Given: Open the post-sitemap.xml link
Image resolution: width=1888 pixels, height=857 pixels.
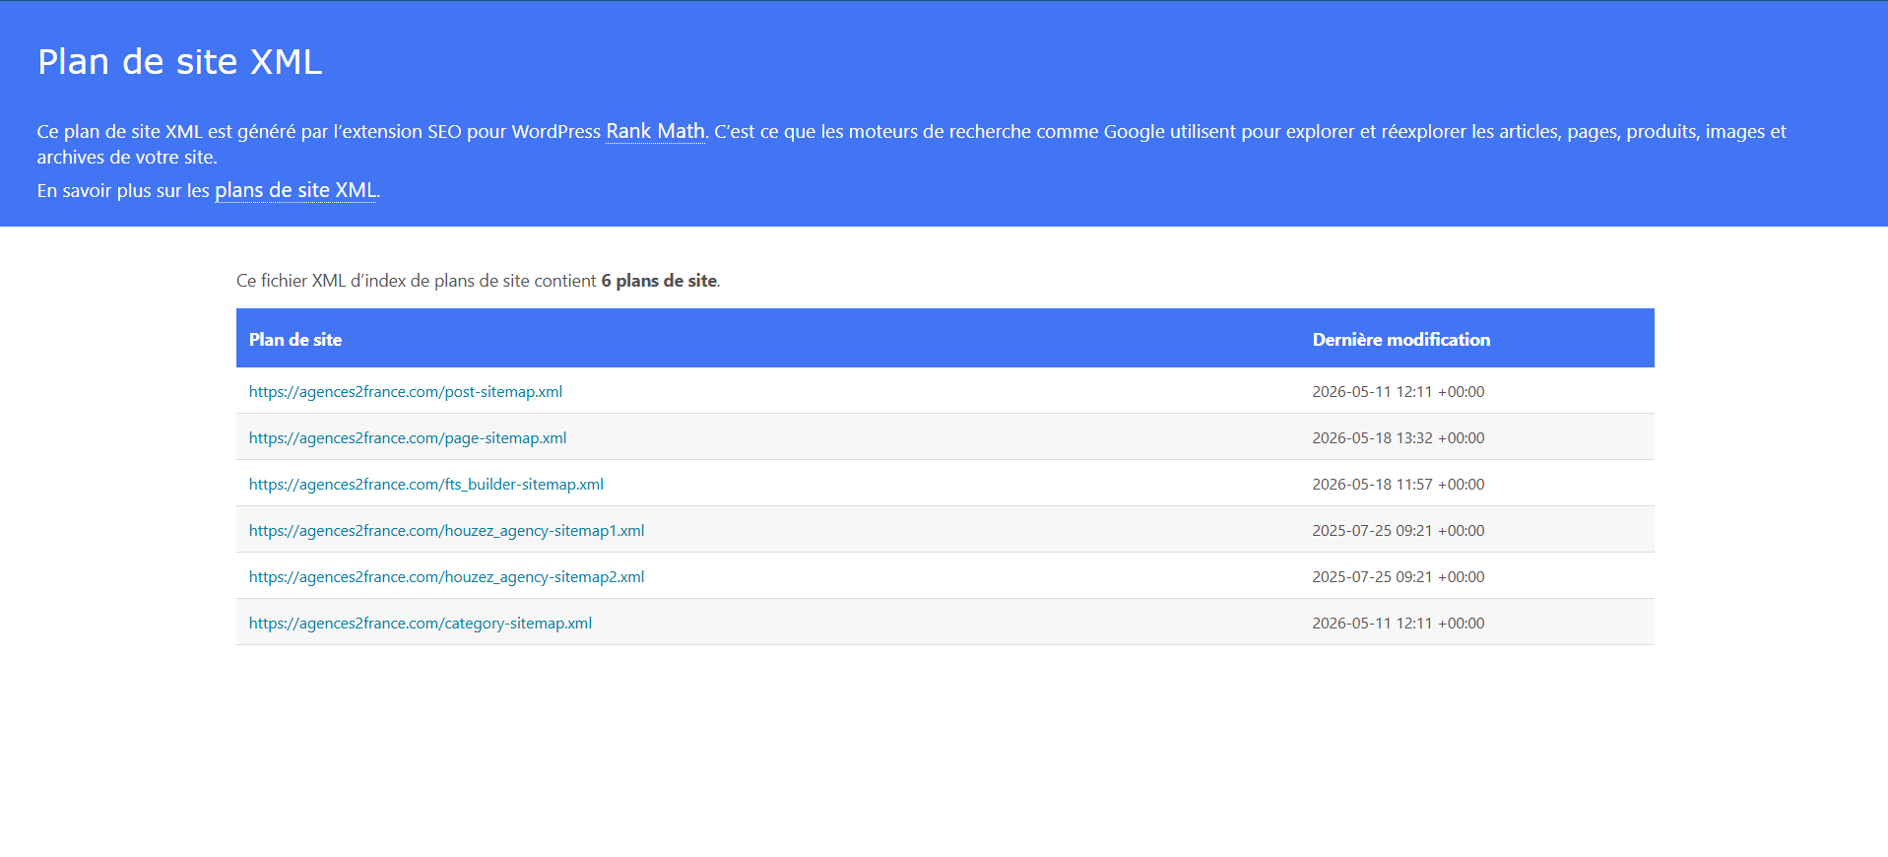Looking at the screenshot, I should point(406,391).
